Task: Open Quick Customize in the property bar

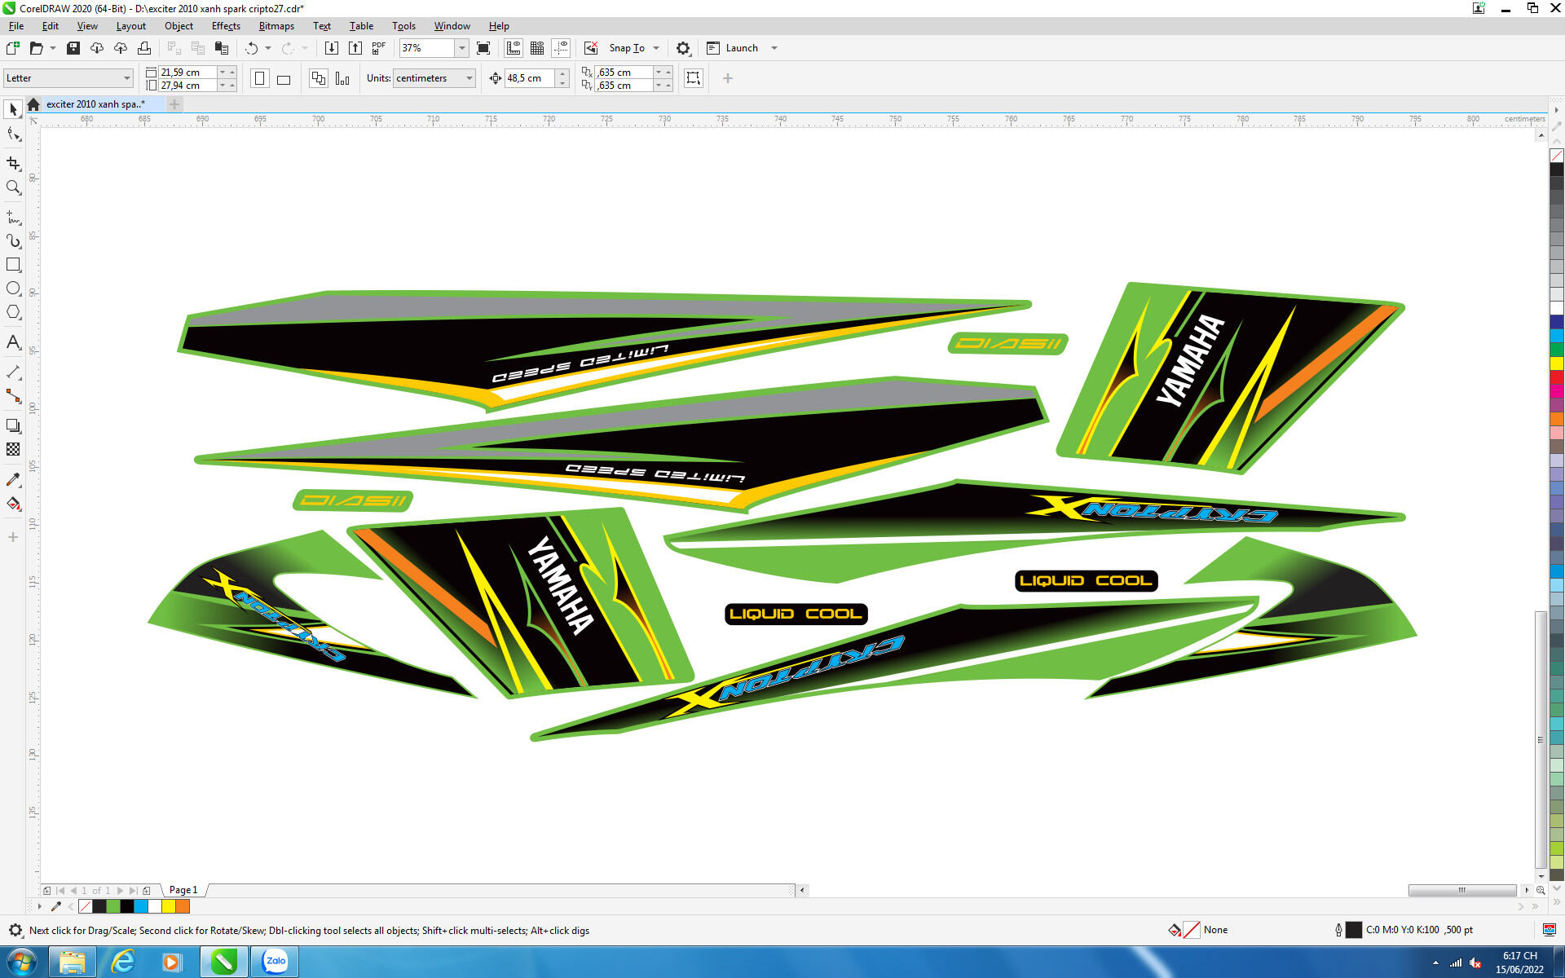Action: tap(728, 78)
